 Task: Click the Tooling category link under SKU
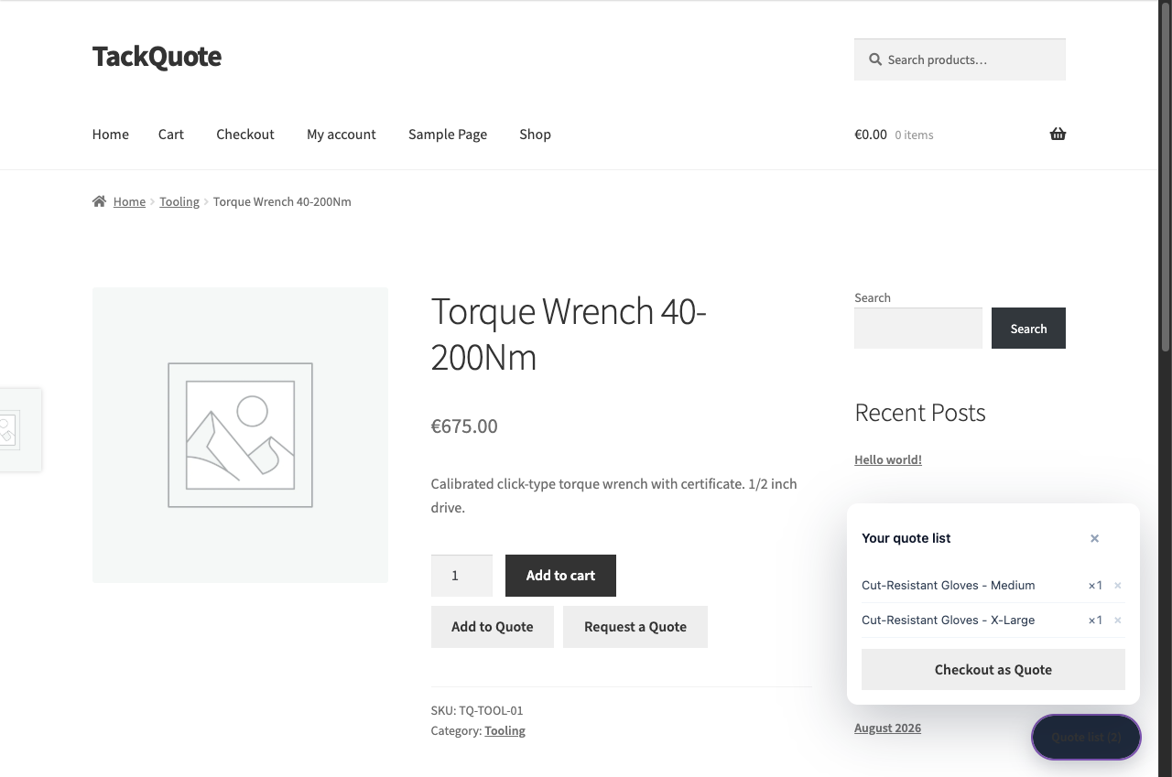(505, 730)
